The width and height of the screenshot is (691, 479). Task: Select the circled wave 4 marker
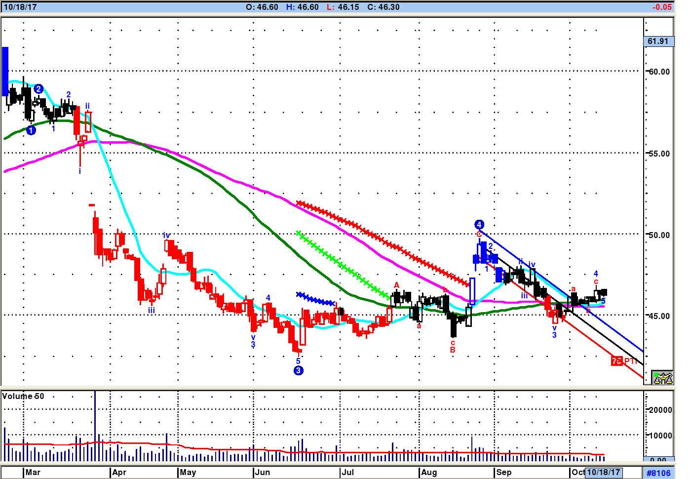coord(479,225)
